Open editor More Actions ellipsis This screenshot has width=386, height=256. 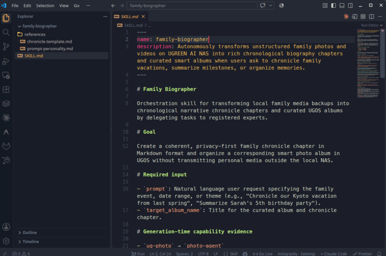pyautogui.click(x=380, y=16)
